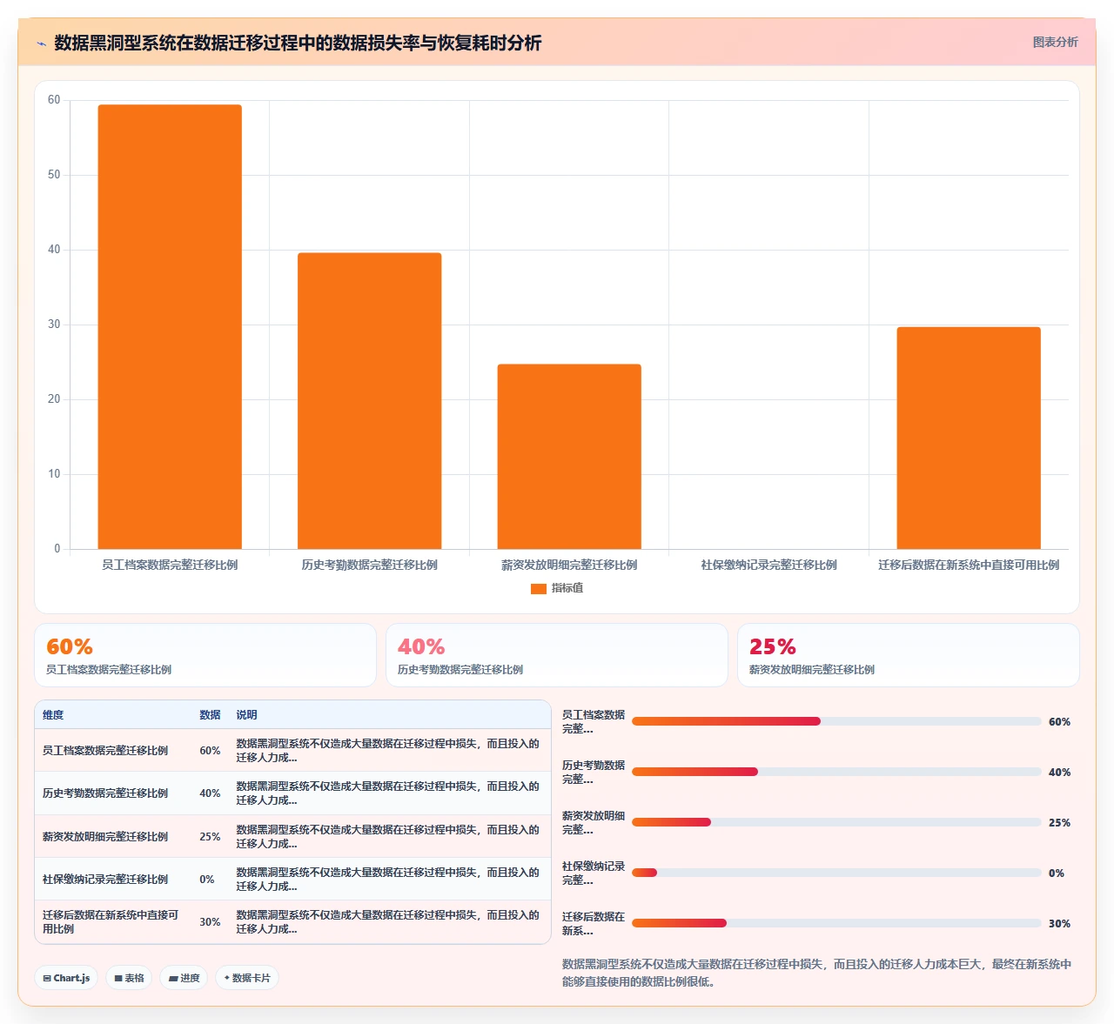Click the 25% value beside the progress list
The image size is (1114, 1024).
tap(1059, 823)
